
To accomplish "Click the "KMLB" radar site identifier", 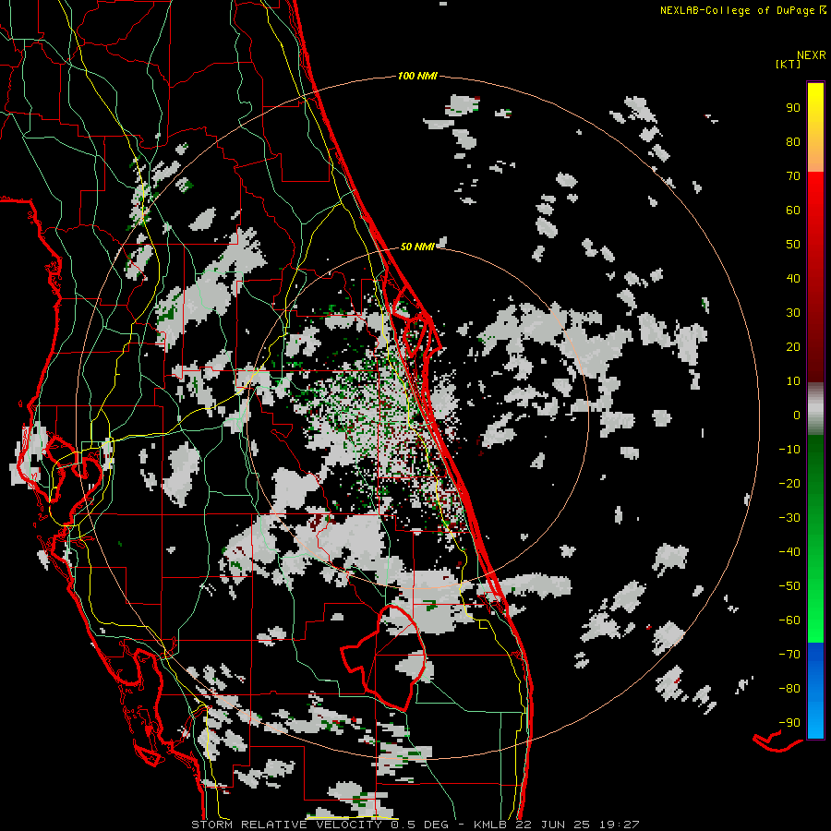I will click(491, 825).
